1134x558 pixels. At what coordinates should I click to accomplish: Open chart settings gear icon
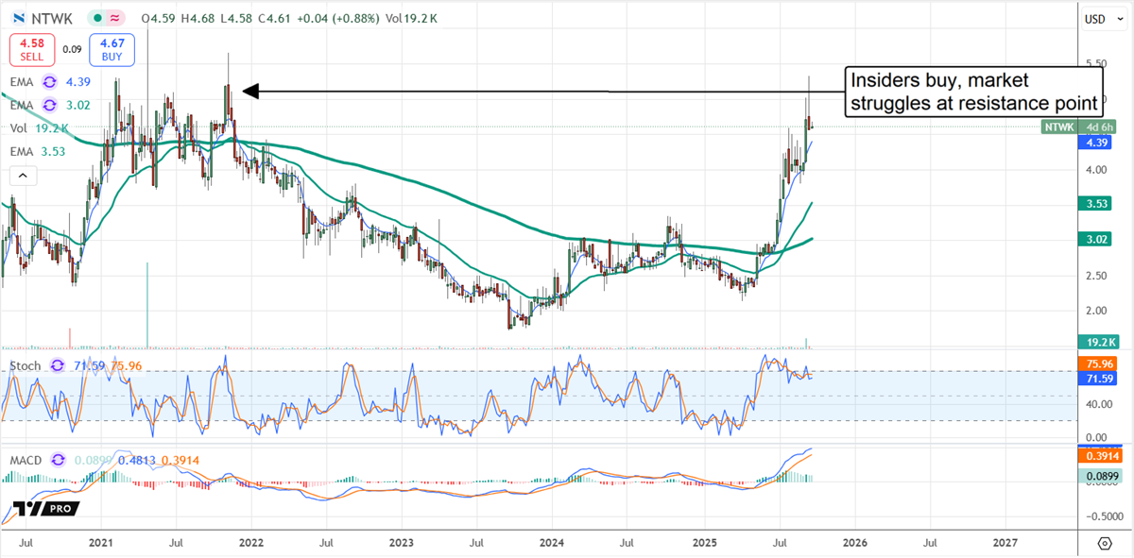[1105, 545]
